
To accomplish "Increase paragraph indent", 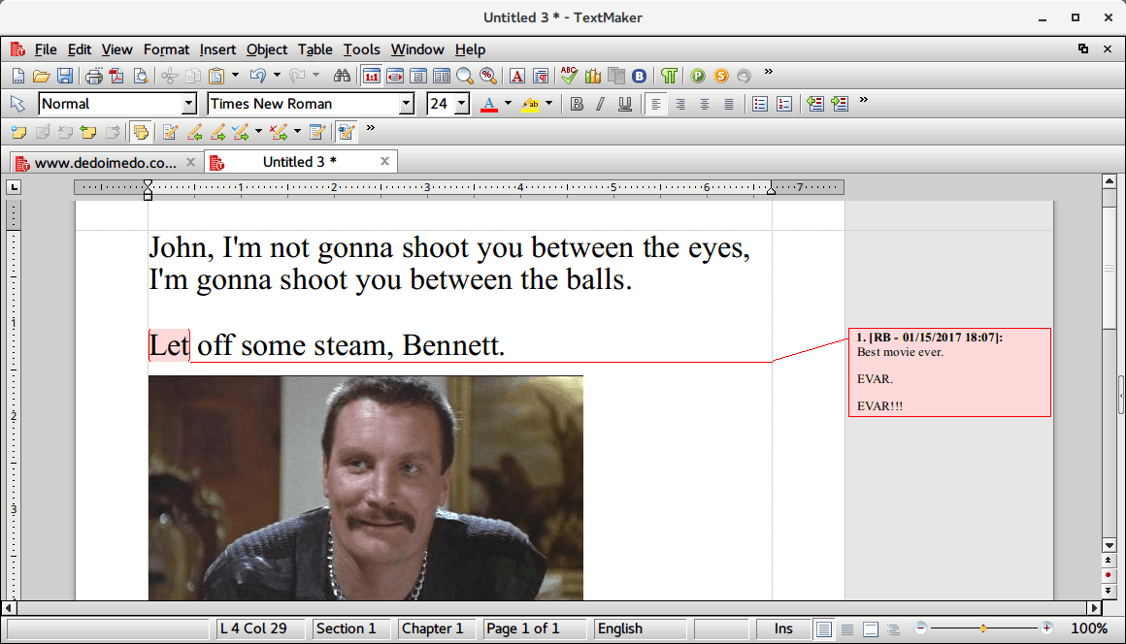I will 840,104.
